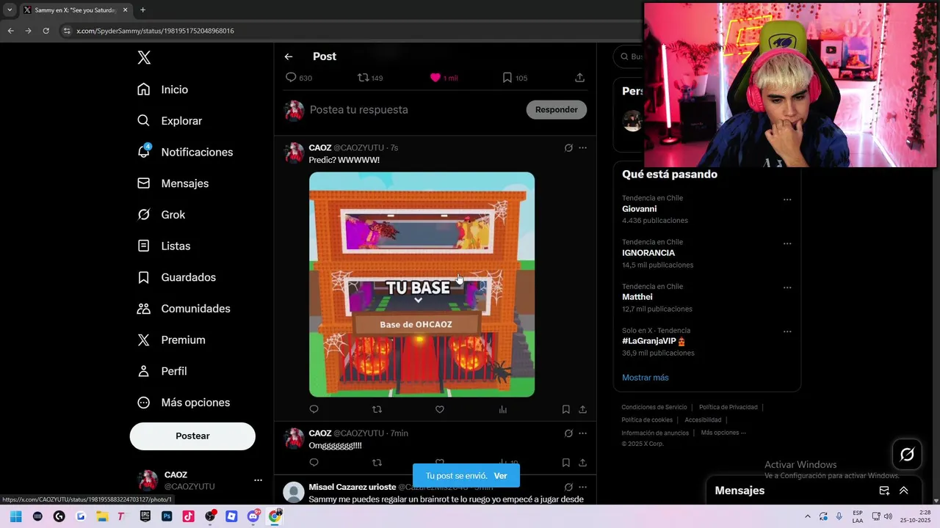Image resolution: width=940 pixels, height=528 pixels.
Task: Open more options on Predic? WWWWW! reply
Action: (x=582, y=148)
